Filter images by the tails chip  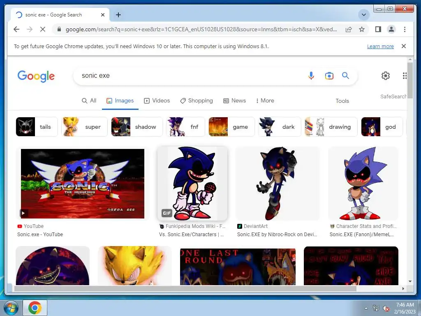point(37,127)
